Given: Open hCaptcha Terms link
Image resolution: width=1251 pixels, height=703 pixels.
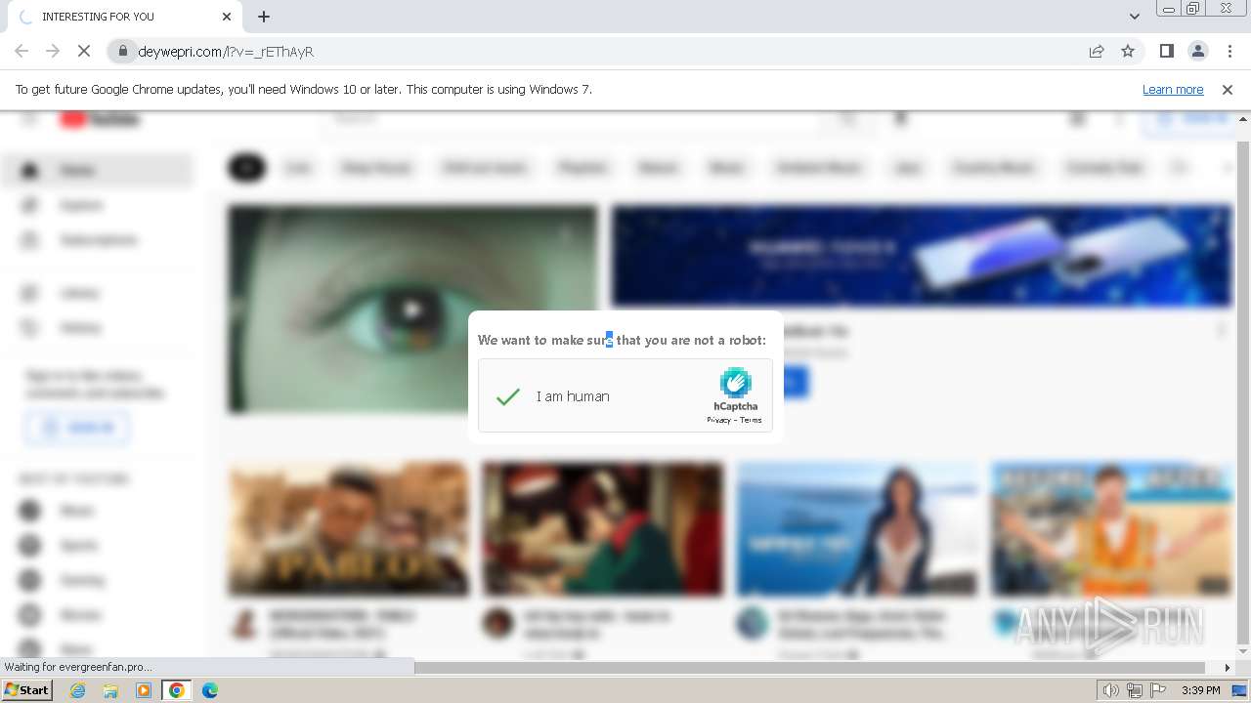Looking at the screenshot, I should (751, 420).
